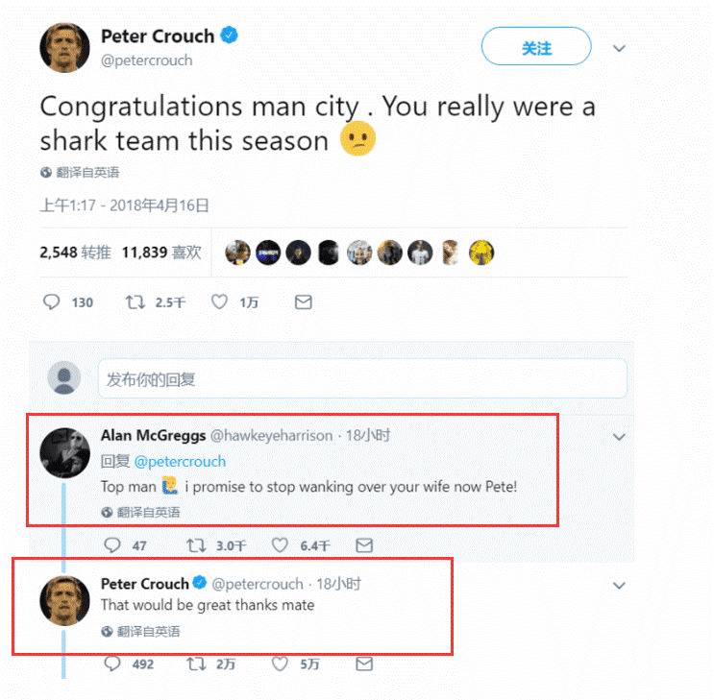Click the reply input field (发布你的回复)
This screenshot has height=700, width=714.
tap(361, 379)
